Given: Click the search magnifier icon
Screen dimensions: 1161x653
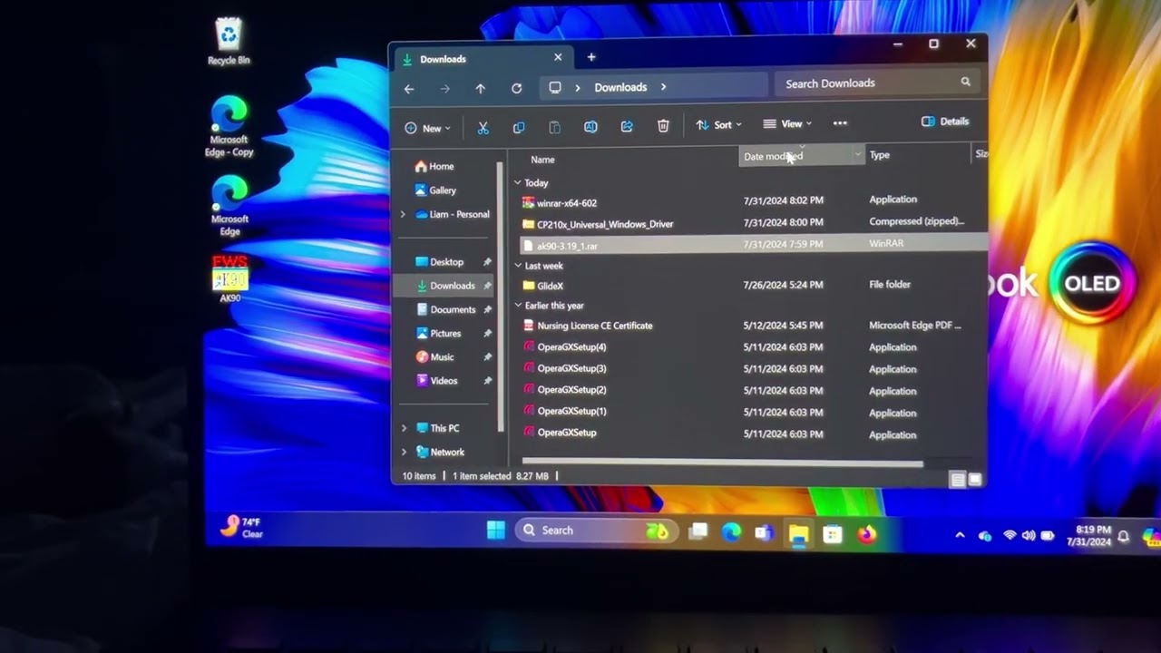Looking at the screenshot, I should tap(965, 83).
